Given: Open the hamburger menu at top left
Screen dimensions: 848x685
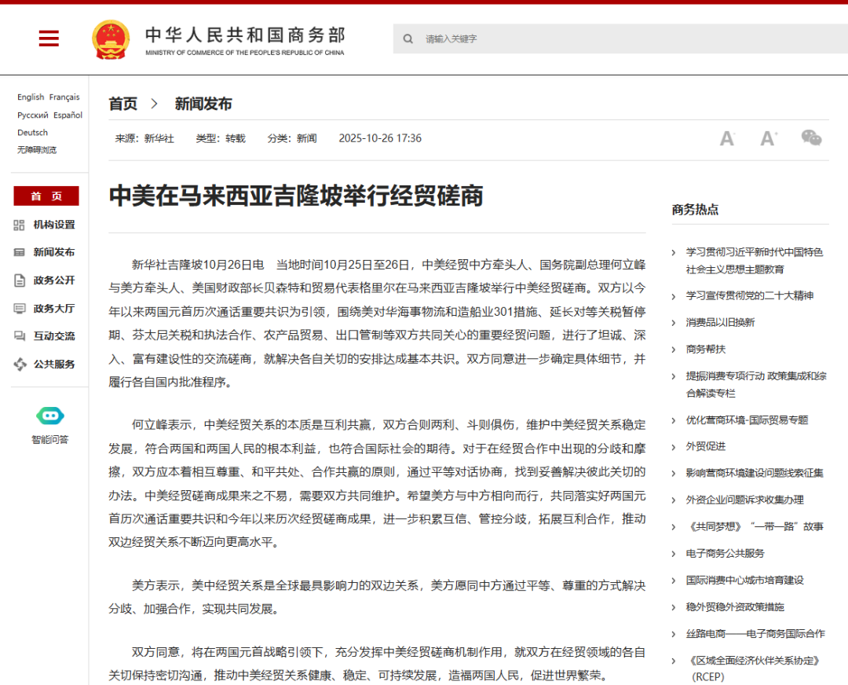Looking at the screenshot, I should [x=49, y=38].
